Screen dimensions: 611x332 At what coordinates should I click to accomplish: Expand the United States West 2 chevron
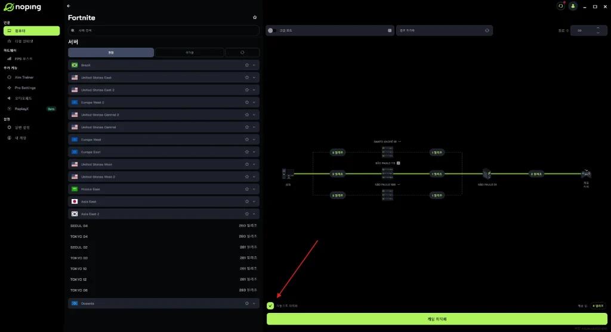254,176
